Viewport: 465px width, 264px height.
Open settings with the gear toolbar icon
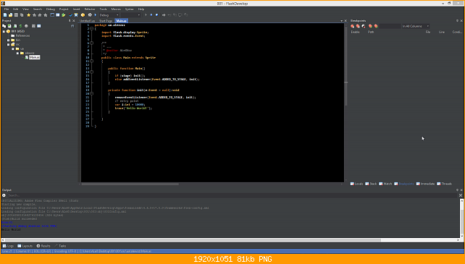coord(90,14)
